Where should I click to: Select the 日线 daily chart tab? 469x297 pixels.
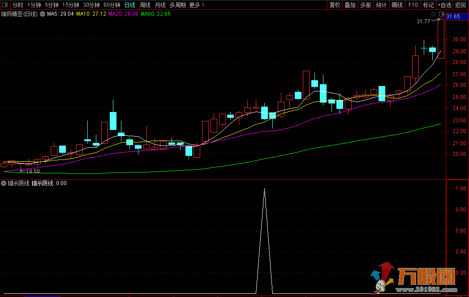tap(130, 5)
